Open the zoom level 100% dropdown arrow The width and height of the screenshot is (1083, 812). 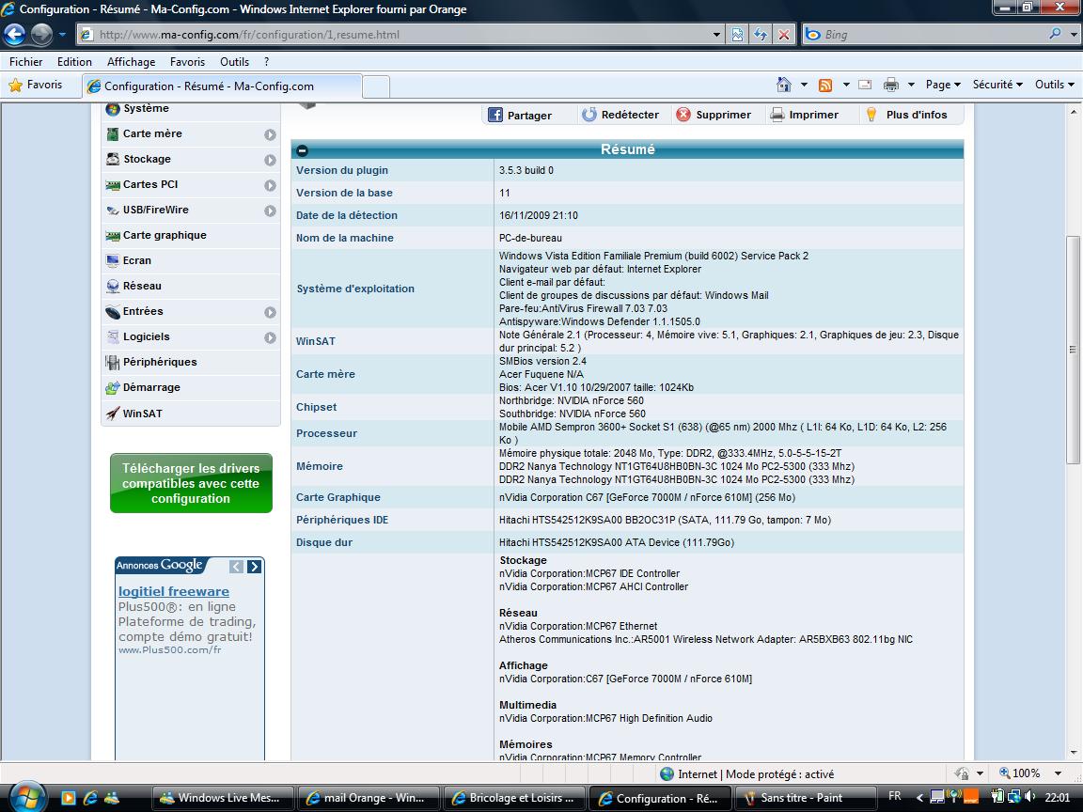pos(1058,773)
